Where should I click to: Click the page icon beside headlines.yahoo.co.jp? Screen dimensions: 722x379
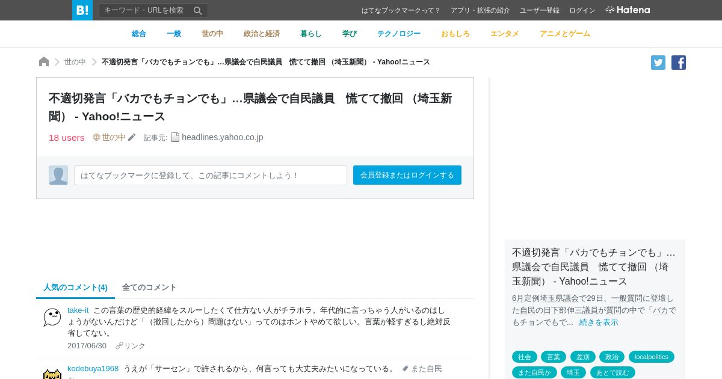(175, 137)
